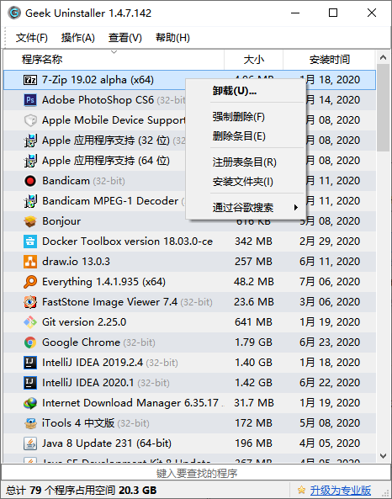Click the Google Chrome icon
Viewport: 392px width, 499px height.
pyautogui.click(x=30, y=342)
